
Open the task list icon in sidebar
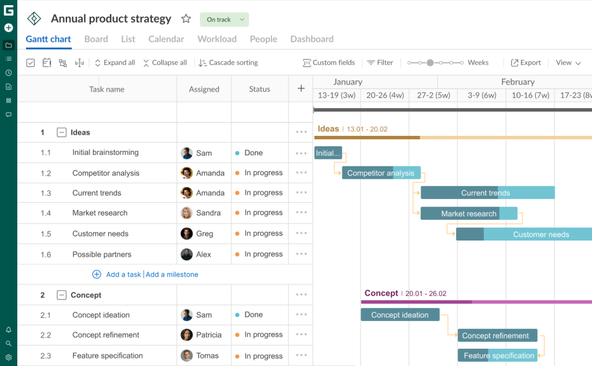pyautogui.click(x=8, y=58)
